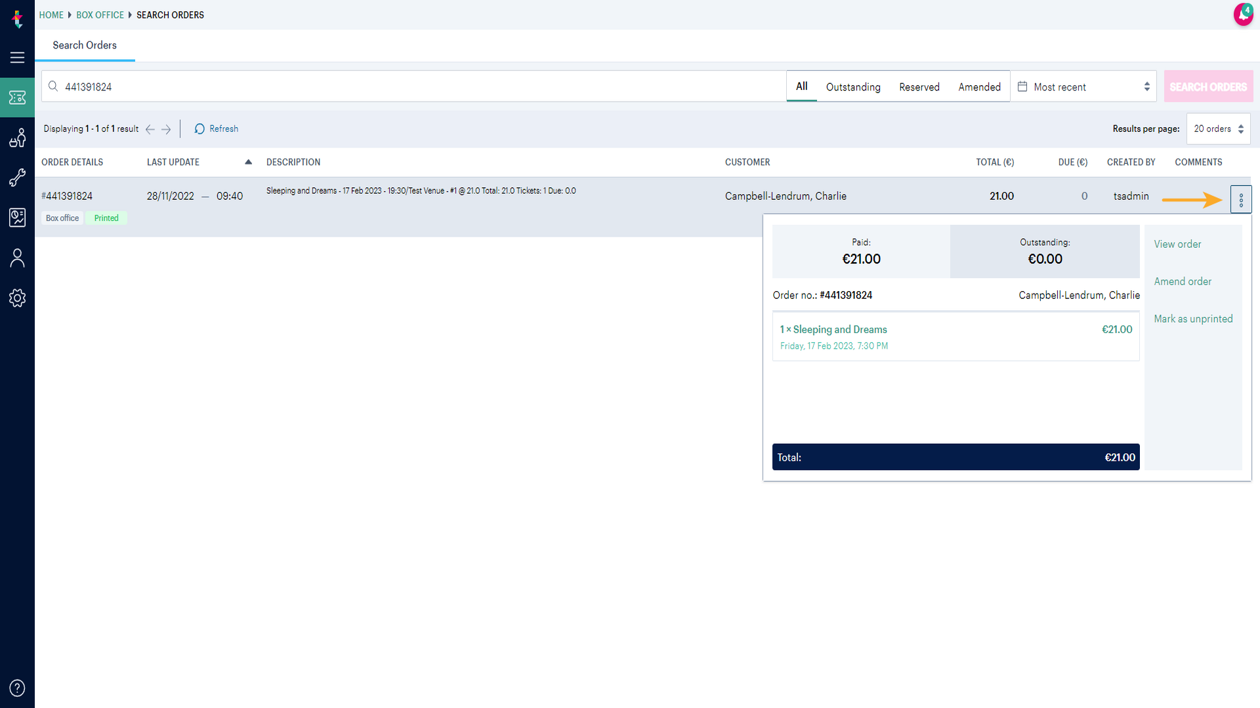The height and width of the screenshot is (708, 1260).
Task: Open the Box Office ticket icon in the sidebar
Action: click(18, 98)
